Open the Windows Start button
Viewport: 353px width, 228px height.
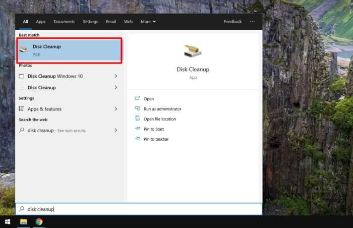(x=8, y=221)
